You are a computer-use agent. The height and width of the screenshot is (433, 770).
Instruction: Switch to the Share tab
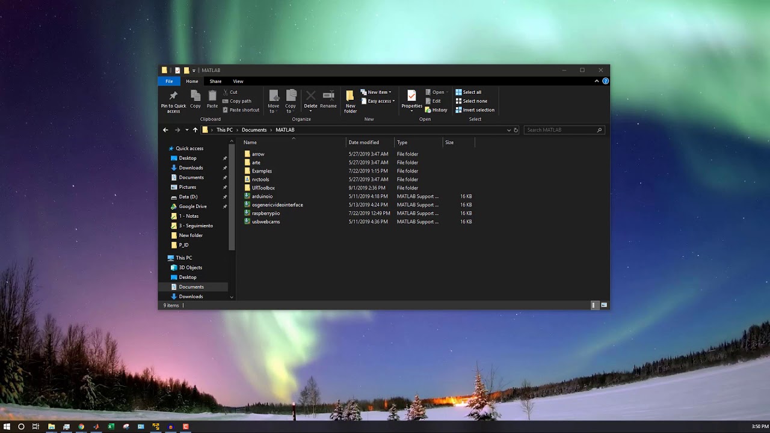tap(215, 81)
